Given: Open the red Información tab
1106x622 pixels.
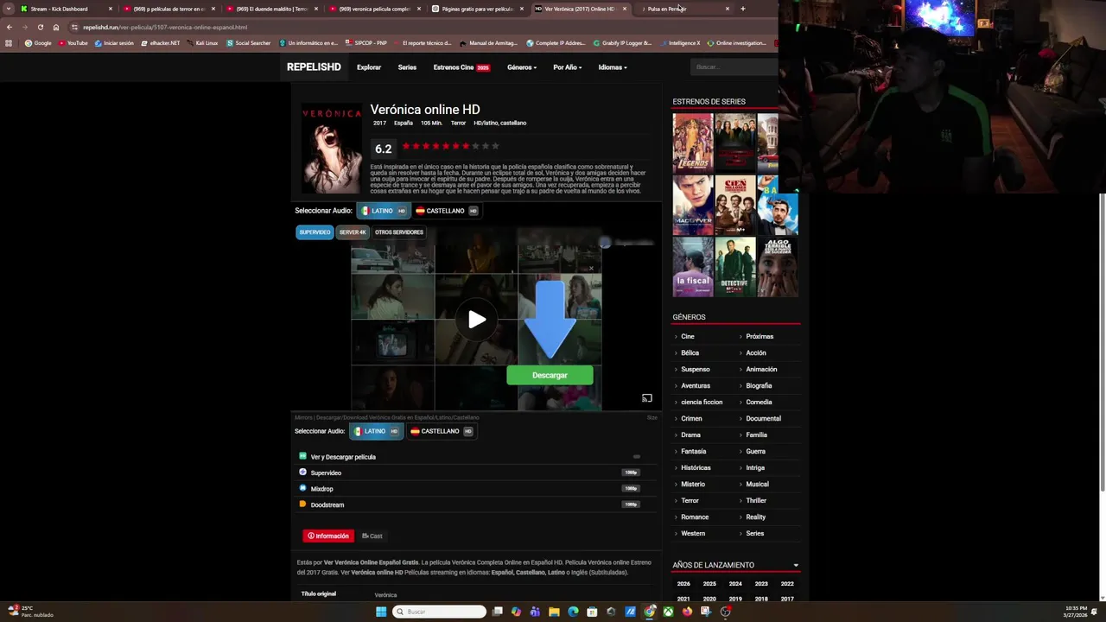Looking at the screenshot, I should click(x=328, y=536).
